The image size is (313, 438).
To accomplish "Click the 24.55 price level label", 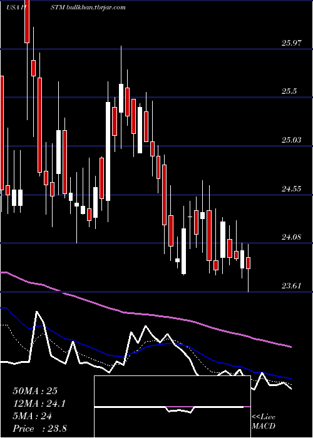I will click(292, 188).
